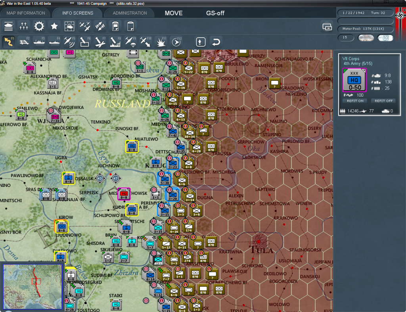This screenshot has height=312, width=406.
Task: Open the Administration tab
Action: click(130, 13)
